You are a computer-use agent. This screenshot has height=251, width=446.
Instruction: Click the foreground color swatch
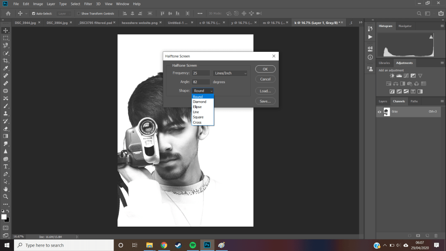[x=4, y=217]
